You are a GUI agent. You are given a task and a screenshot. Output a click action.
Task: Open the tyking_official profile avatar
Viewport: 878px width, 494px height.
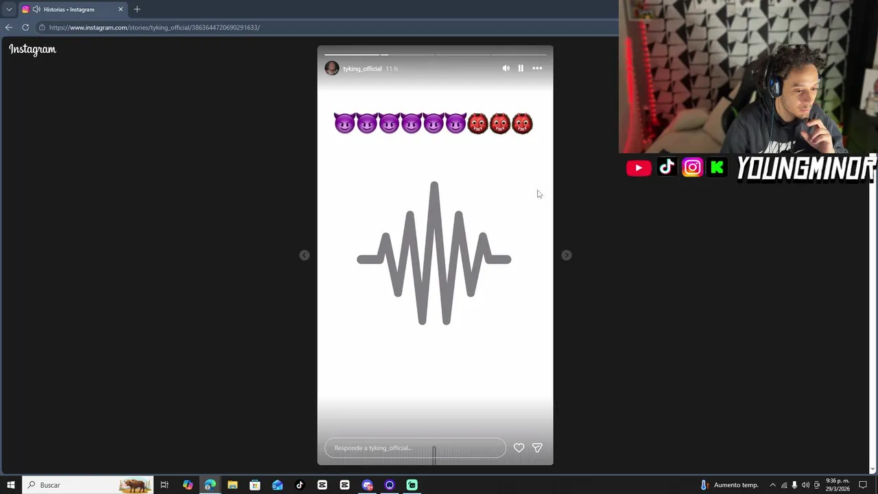click(332, 68)
